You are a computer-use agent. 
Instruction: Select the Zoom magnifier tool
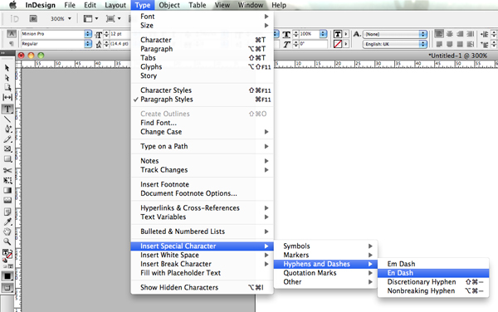tap(7, 241)
